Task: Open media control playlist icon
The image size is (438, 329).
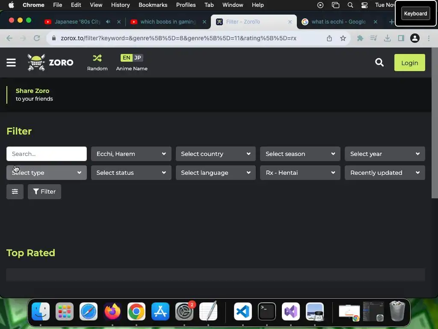Action: (x=373, y=38)
